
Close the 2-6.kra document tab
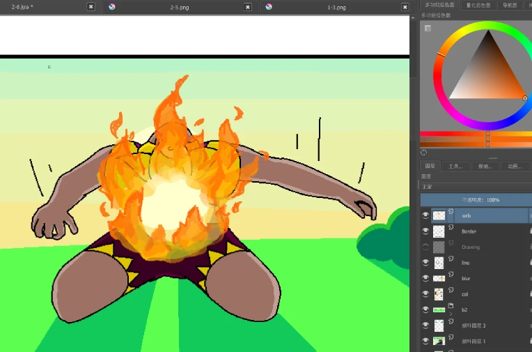point(91,7)
